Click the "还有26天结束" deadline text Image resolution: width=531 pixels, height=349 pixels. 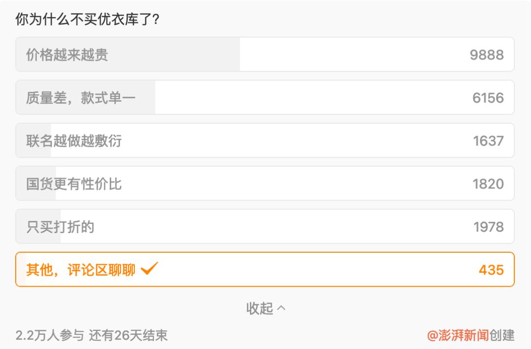[129, 335]
